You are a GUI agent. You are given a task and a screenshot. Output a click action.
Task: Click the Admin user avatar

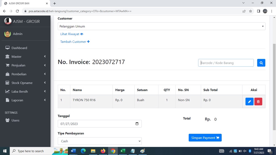pyautogui.click(x=7, y=34)
